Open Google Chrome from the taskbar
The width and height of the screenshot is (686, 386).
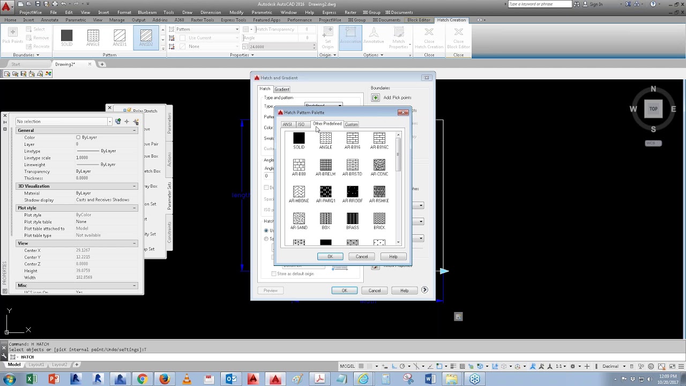[142, 380]
